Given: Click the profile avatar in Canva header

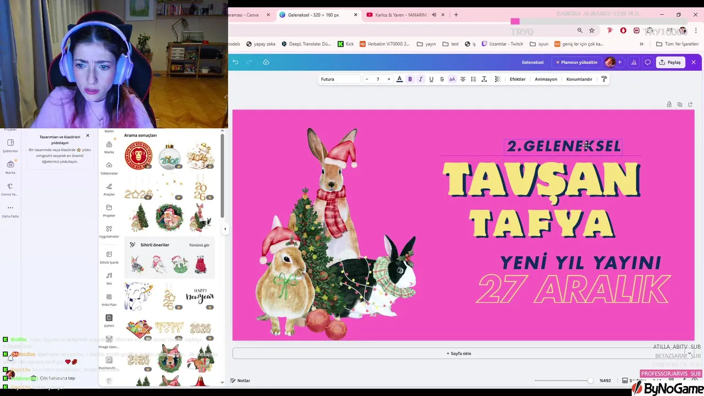Looking at the screenshot, I should click(609, 62).
